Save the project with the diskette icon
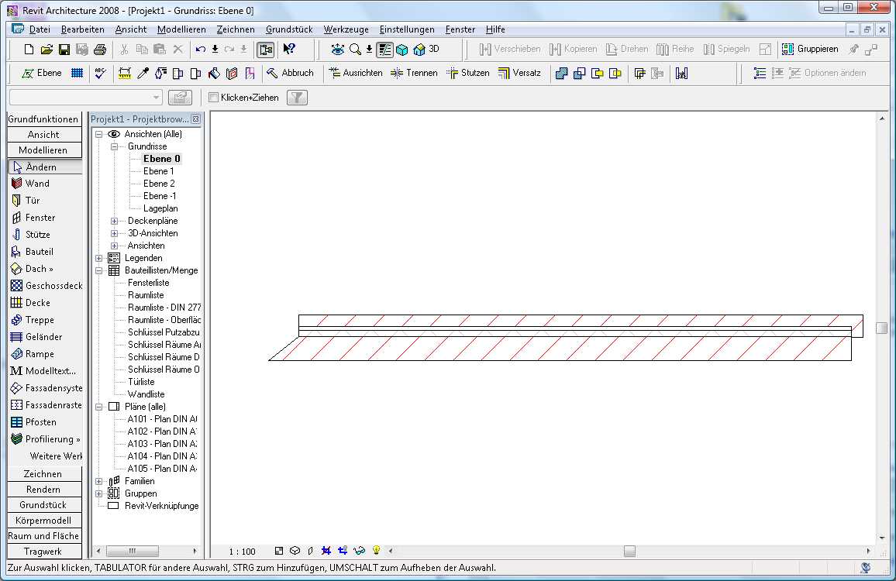 [x=64, y=50]
